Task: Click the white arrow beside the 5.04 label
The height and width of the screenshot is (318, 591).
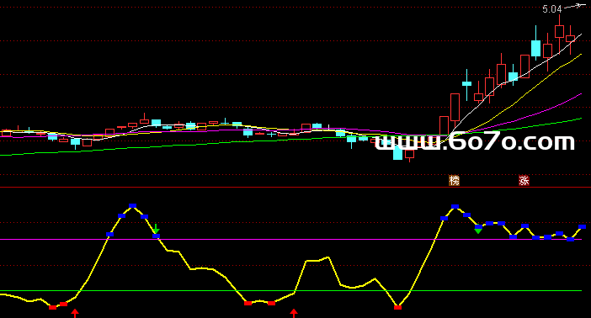Action: 572,6
